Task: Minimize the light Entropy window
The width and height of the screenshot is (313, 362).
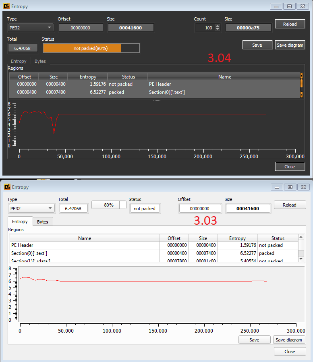Action: (x=277, y=187)
